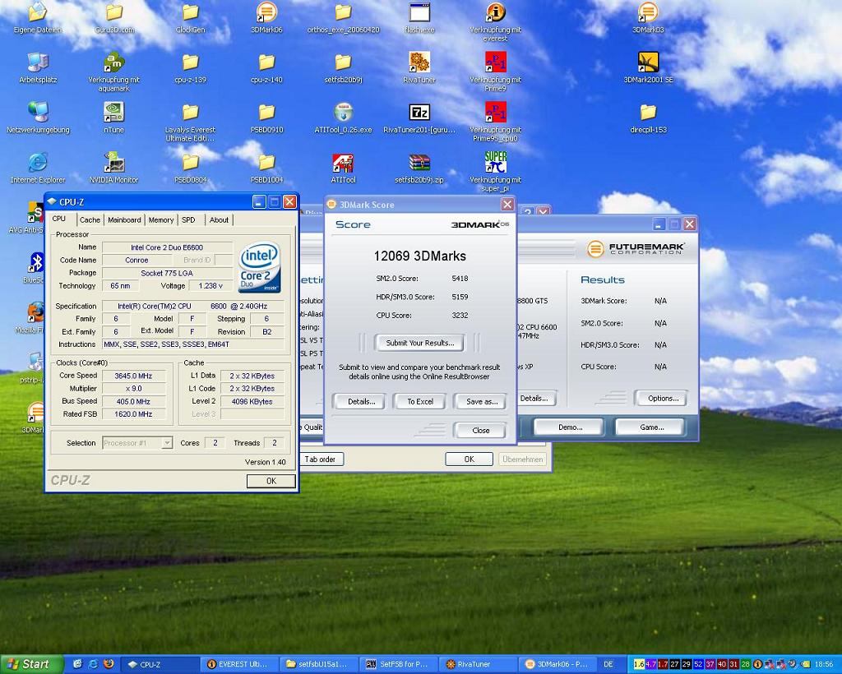
Task: Open the SPD tab in CPU-Z
Action: (188, 220)
